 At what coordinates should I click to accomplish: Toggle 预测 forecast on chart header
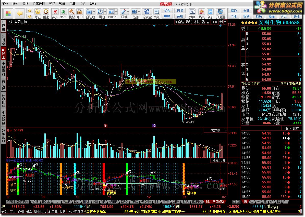point(214,22)
